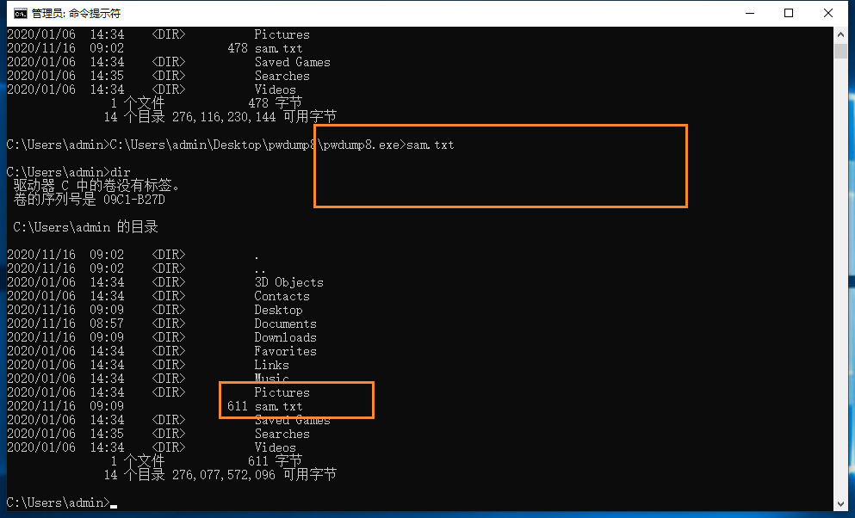Viewport: 855px width, 518px height.
Task: Click the scrollbar up arrow
Action: 840,34
